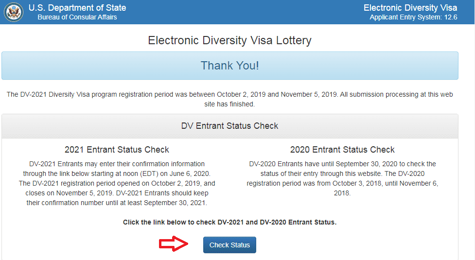Select the U.S. Department of State header title
The height and width of the screenshot is (260, 475).
click(x=77, y=8)
